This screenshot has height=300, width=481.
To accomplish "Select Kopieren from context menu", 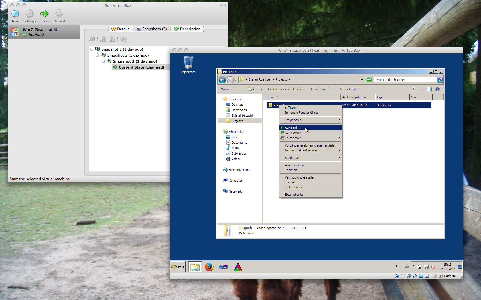I will pyautogui.click(x=310, y=170).
